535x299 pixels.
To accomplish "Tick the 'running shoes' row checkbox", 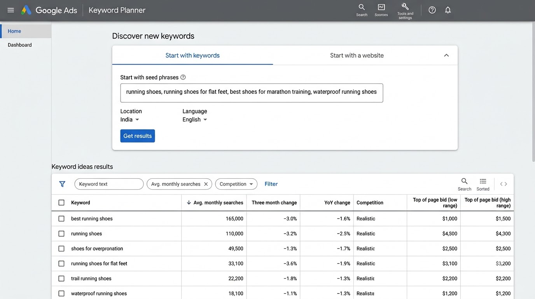I will 61,234.
